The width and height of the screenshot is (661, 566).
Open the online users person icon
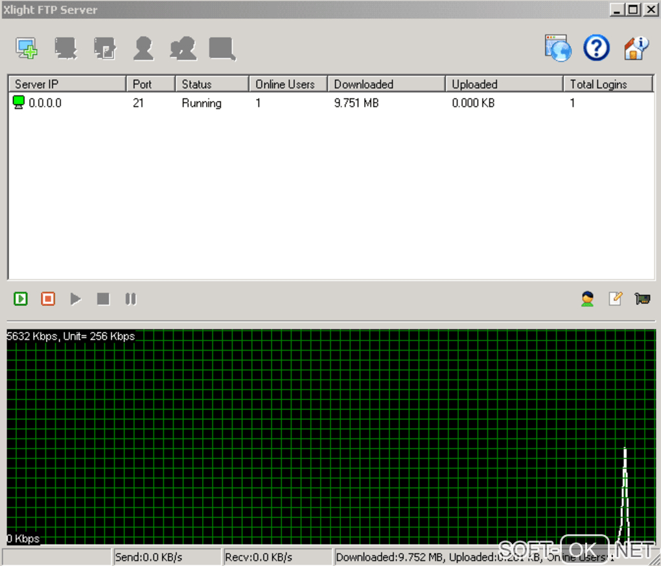pyautogui.click(x=587, y=299)
